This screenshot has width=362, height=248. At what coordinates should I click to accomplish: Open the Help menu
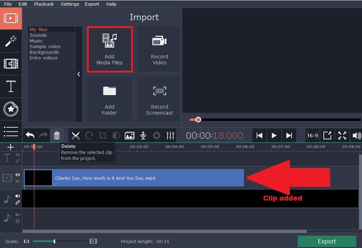(x=111, y=4)
